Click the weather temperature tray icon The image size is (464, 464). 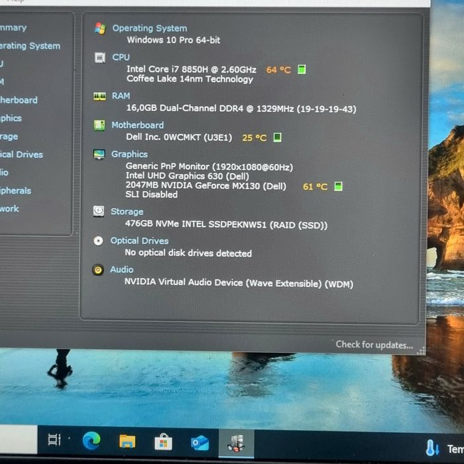point(432,447)
